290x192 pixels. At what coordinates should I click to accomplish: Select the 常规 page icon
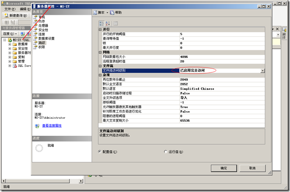(35, 17)
